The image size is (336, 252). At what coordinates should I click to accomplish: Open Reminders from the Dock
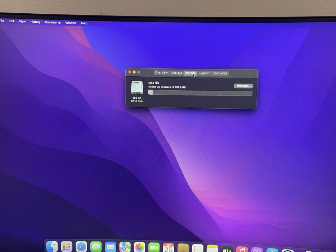click(x=198, y=248)
